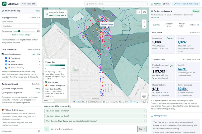Click the Age 50+ 13.2% value
The image size is (202, 134).
(182, 69)
